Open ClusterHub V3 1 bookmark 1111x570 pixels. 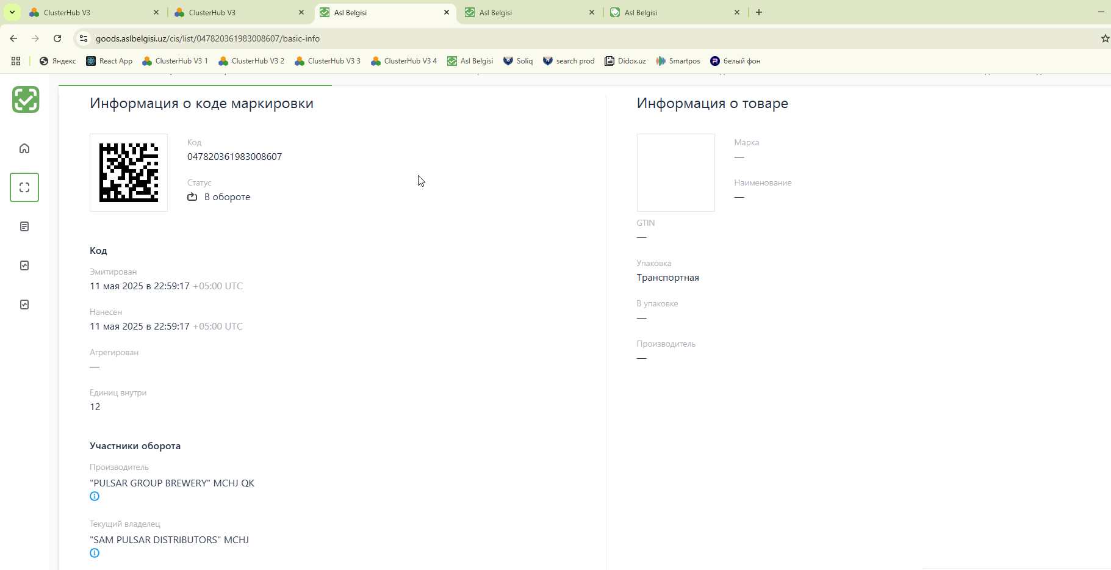click(x=175, y=61)
